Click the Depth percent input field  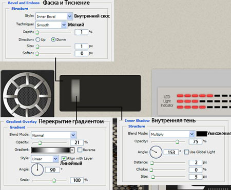tap(82, 32)
